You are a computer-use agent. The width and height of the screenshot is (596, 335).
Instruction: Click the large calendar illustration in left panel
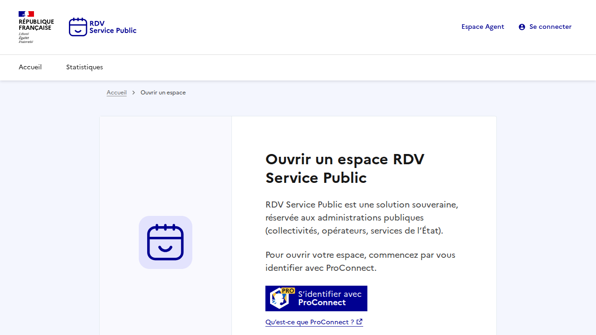(165, 242)
